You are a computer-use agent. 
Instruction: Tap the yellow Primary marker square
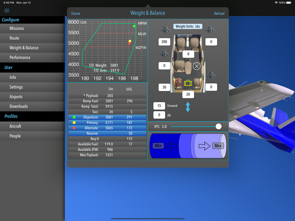tap(74, 123)
